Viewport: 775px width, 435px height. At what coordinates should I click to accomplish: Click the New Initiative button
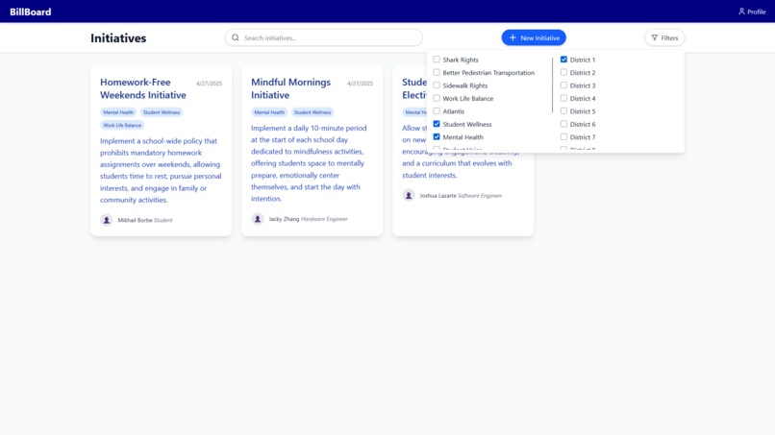pos(534,37)
